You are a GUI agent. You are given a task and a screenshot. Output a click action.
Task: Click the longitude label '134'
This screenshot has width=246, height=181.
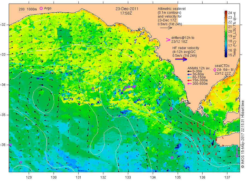(x=153, y=177)
